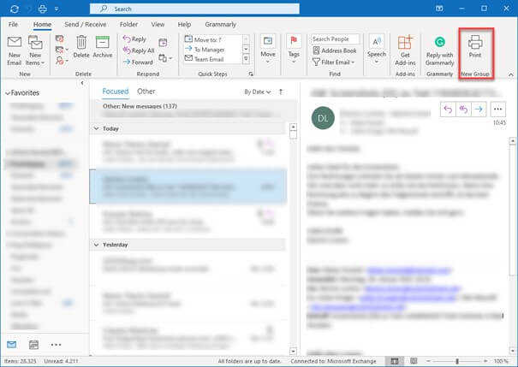Click '100 %' zoom level text

[x=501, y=361]
